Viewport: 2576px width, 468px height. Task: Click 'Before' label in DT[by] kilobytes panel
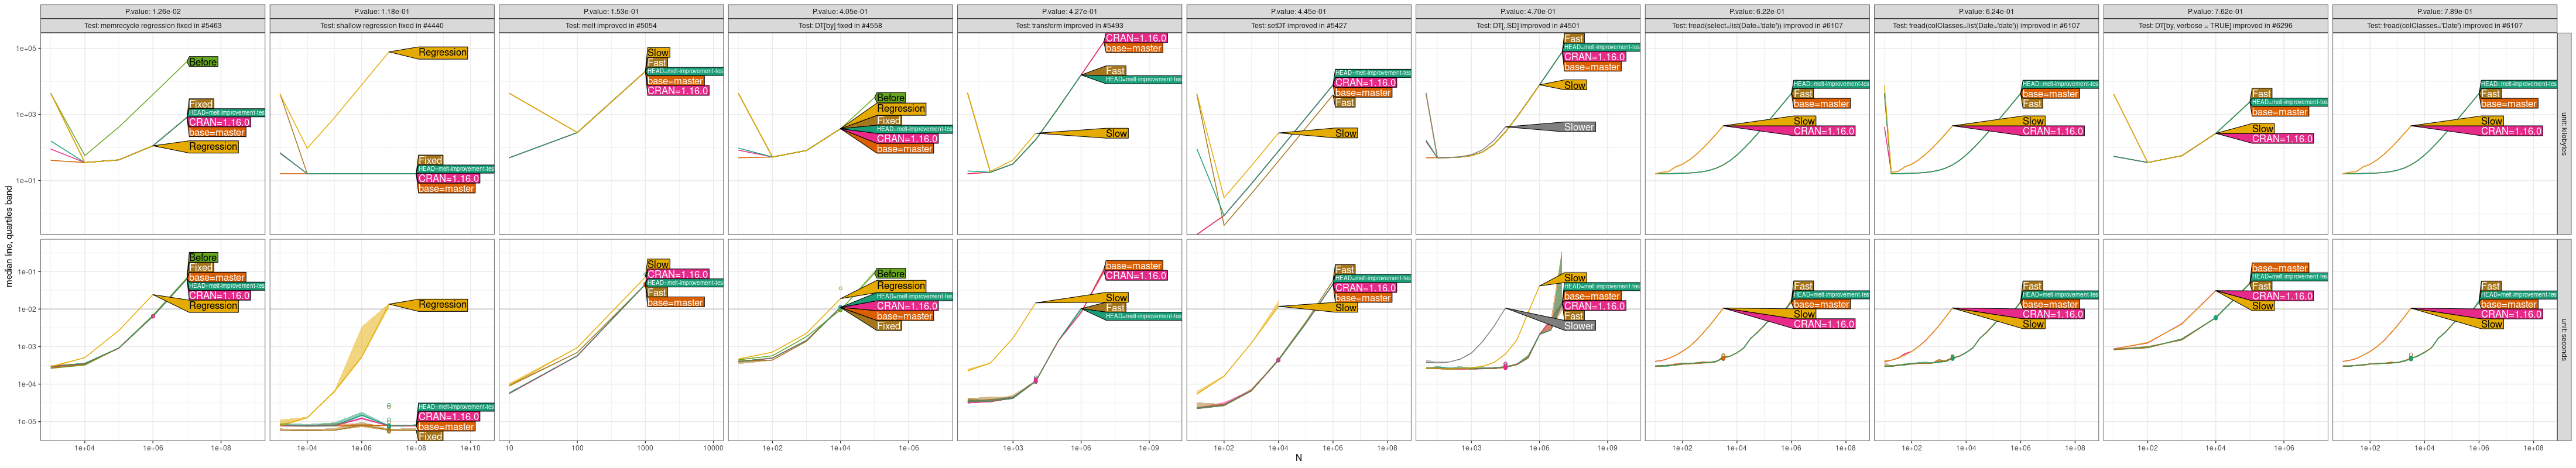click(x=891, y=98)
